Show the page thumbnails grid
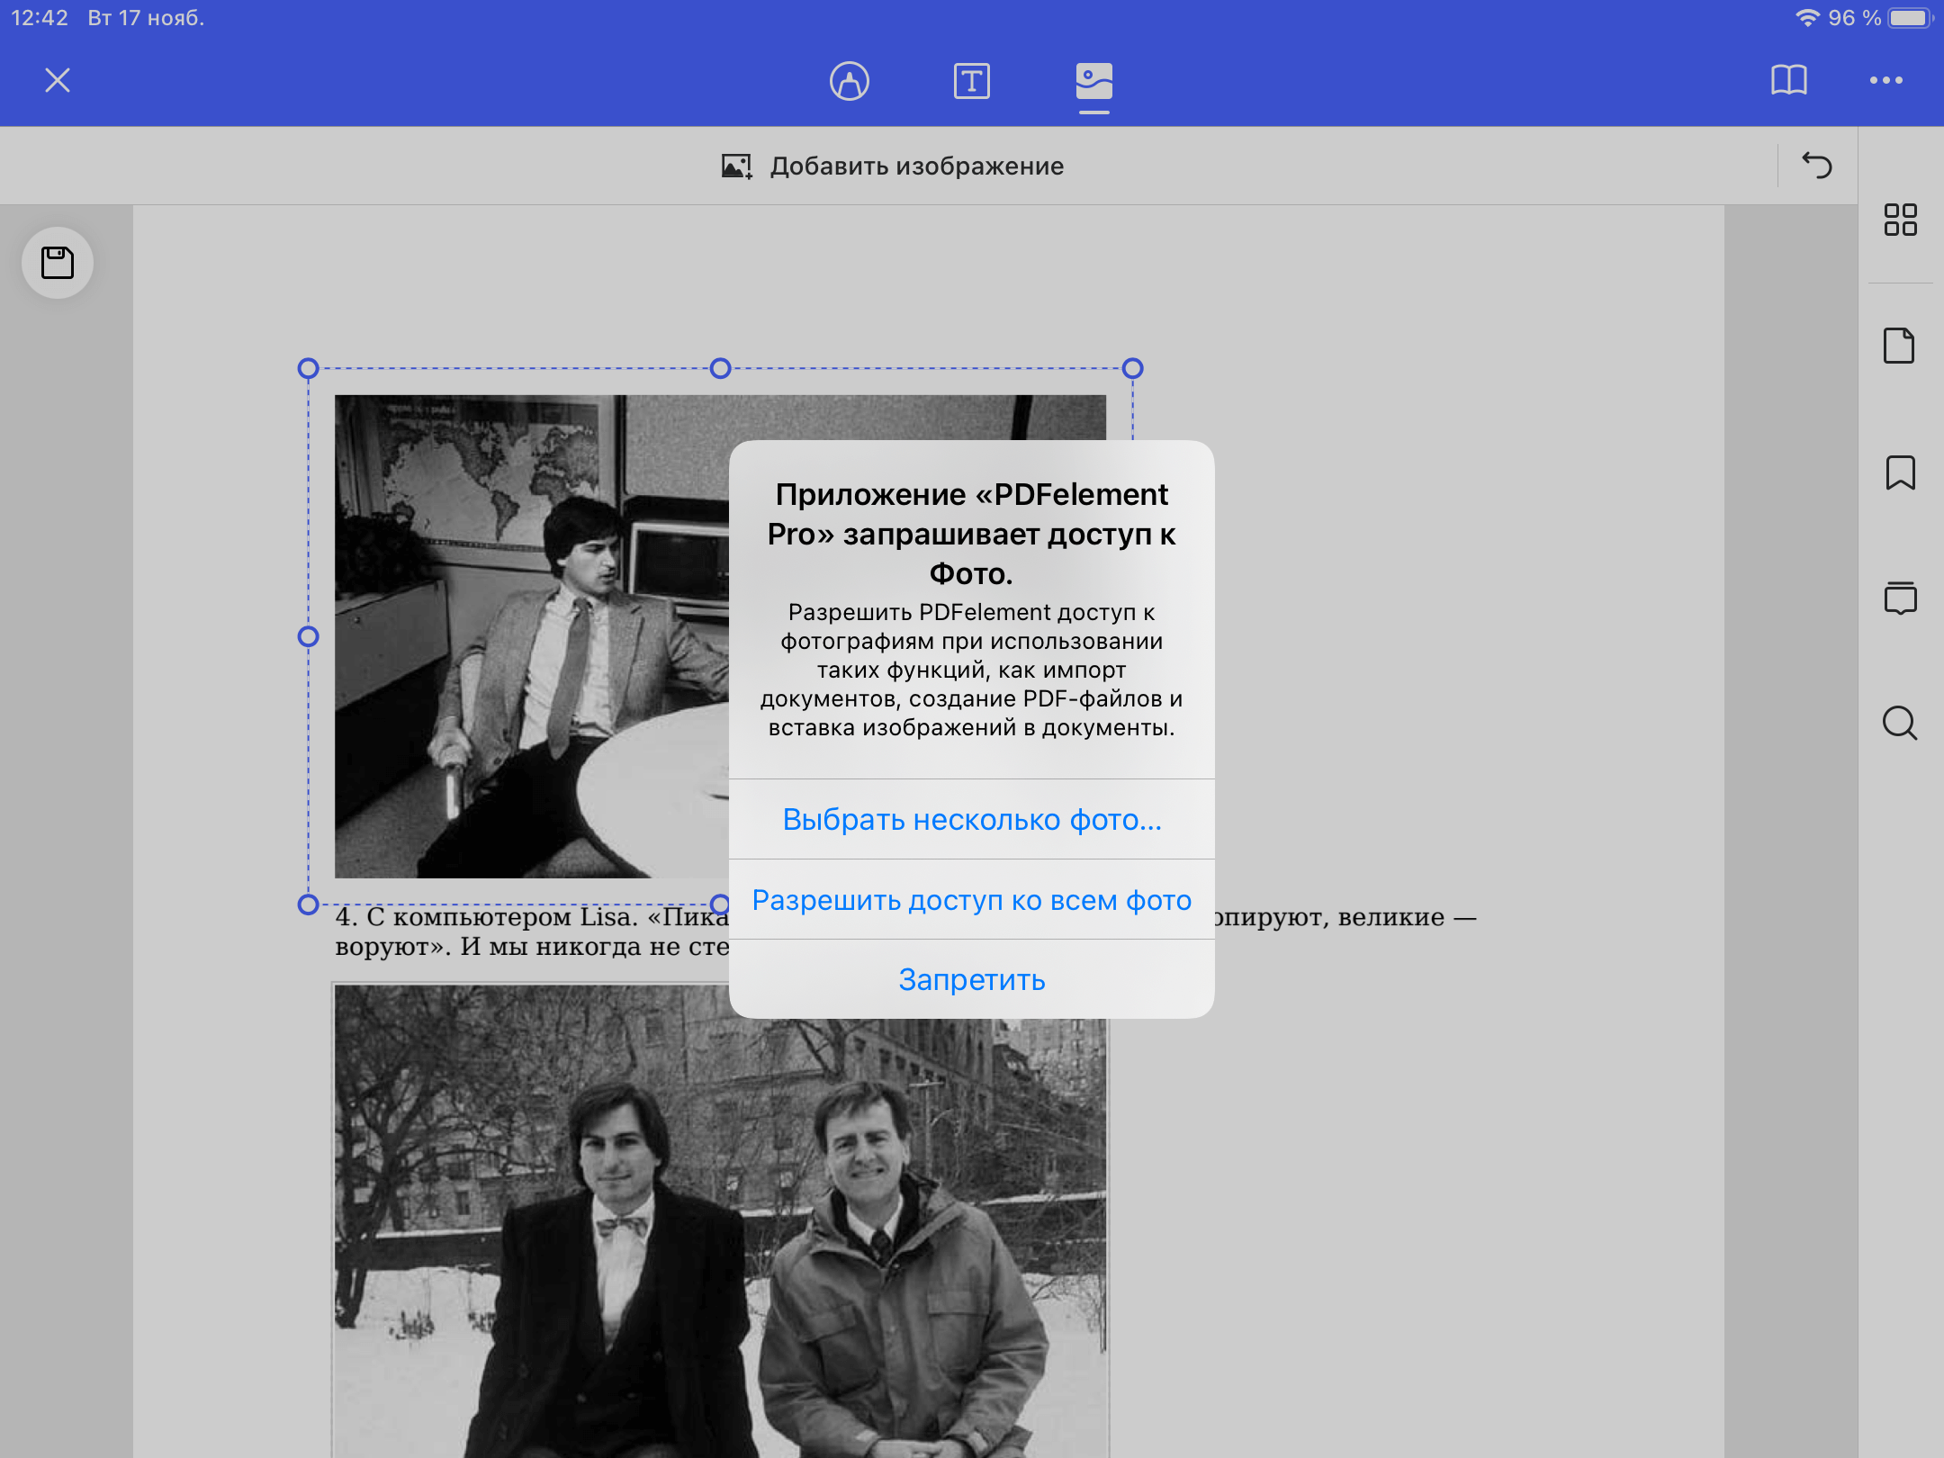 click(1900, 220)
